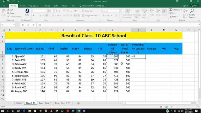Switch to Basic Class 2 sheet tab

click(x=45, y=103)
